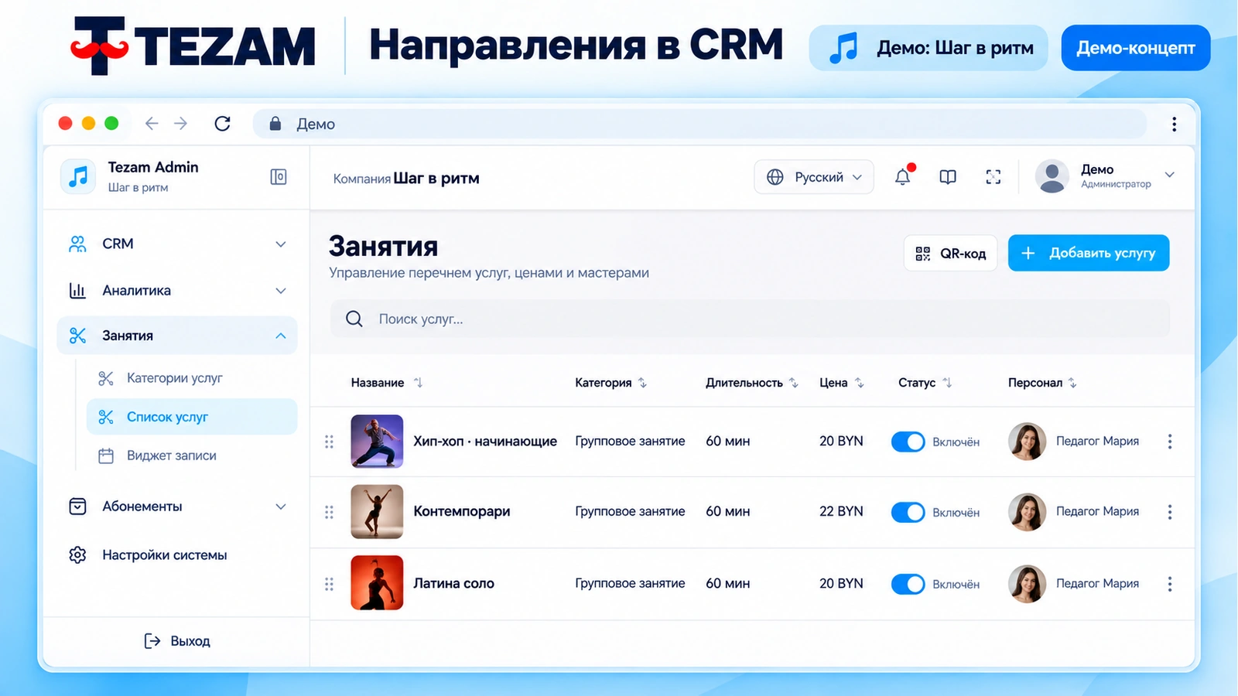Reload the page in browser bar
The width and height of the screenshot is (1238, 696).
222,124
